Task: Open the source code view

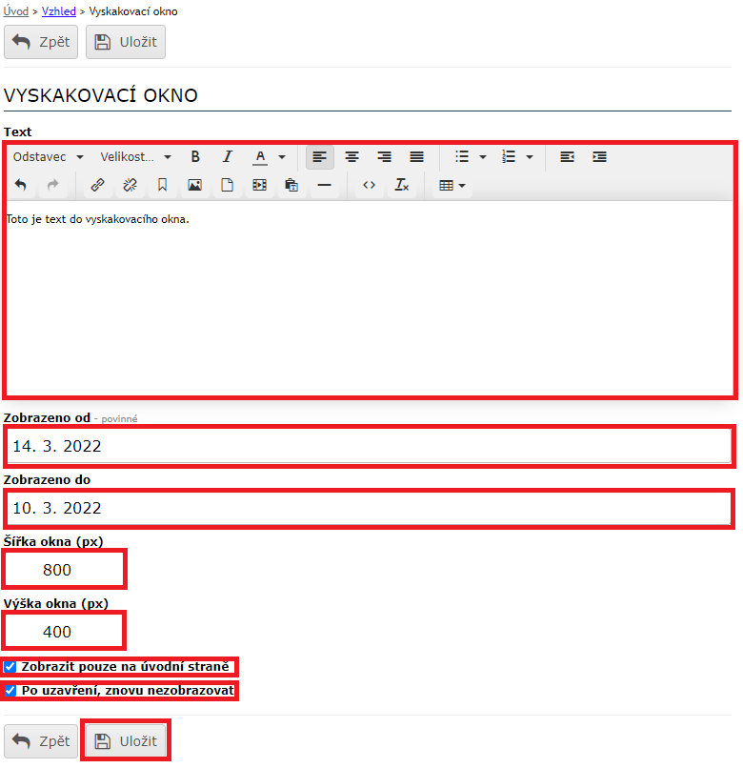Action: [x=370, y=186]
